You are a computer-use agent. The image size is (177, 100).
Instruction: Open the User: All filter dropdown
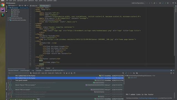(44, 73)
